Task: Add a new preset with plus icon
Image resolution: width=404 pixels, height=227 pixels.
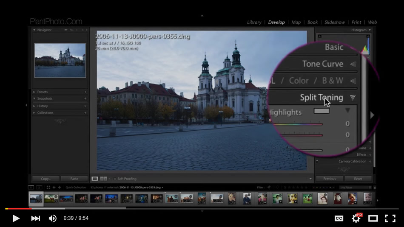Action: coord(85,92)
